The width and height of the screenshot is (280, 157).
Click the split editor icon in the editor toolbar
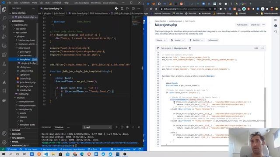[133, 8]
